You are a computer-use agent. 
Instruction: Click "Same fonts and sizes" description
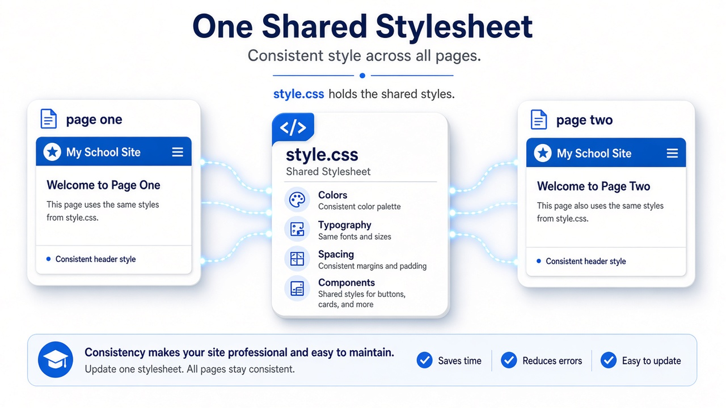pos(354,237)
